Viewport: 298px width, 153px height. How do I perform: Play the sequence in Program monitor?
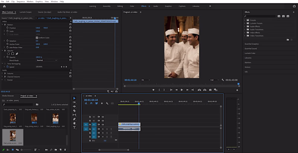(x=182, y=90)
